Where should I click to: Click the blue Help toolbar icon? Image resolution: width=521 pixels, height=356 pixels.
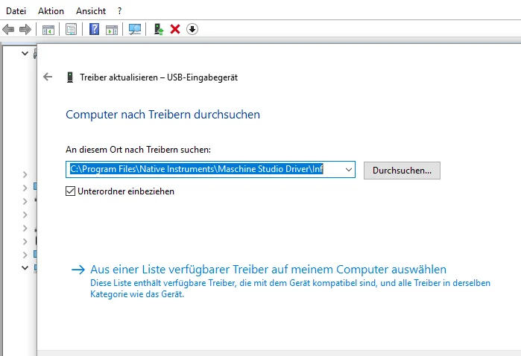pyautogui.click(x=95, y=29)
